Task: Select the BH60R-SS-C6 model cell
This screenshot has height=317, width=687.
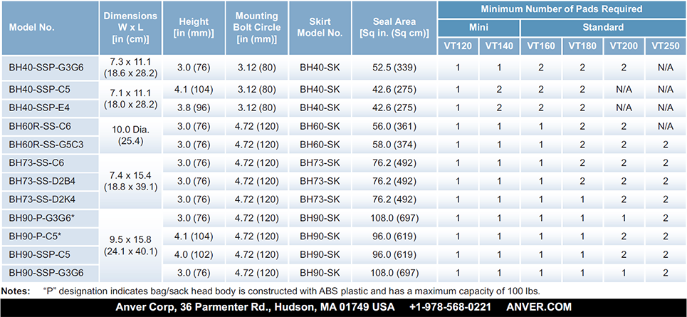Action: pyautogui.click(x=40, y=125)
